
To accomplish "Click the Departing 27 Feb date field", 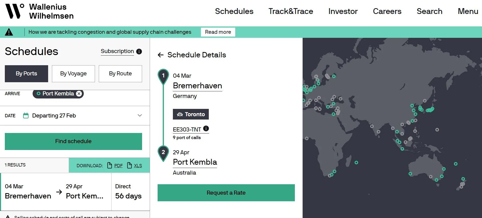I will pyautogui.click(x=75, y=116).
